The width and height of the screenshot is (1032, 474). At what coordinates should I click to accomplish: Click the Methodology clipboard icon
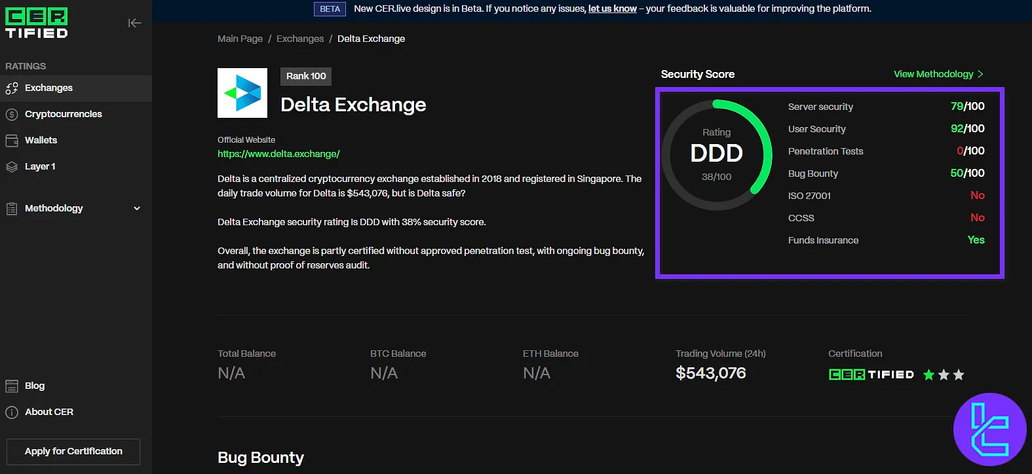click(12, 209)
